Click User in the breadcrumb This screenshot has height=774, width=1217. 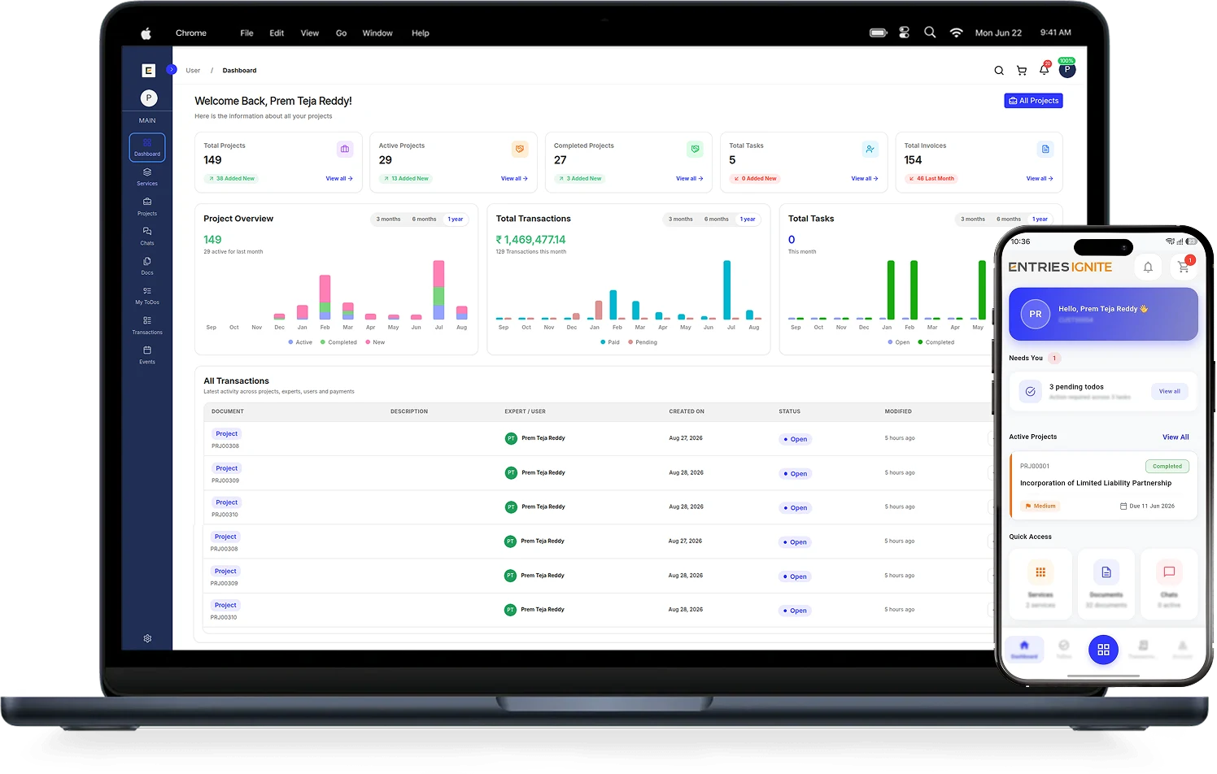coord(193,71)
